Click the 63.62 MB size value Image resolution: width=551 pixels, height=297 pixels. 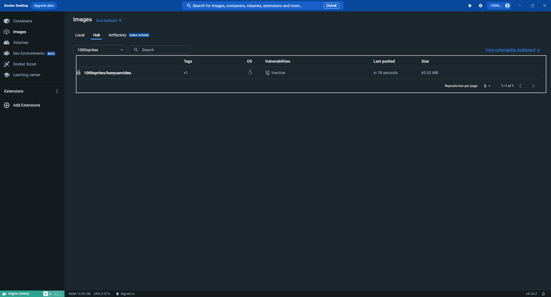[430, 73]
